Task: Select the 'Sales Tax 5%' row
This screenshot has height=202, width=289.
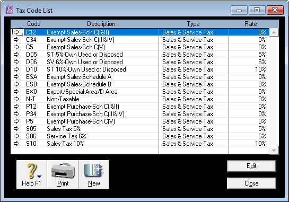Action: click(140, 129)
